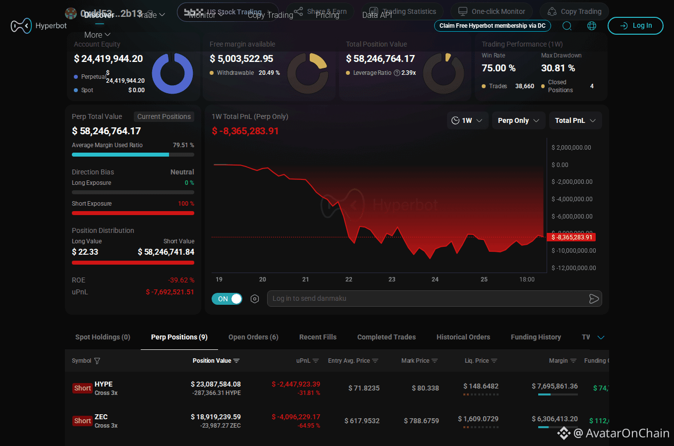
Task: Click the uPnL $-7,692,521.51 value
Action: 170,292
